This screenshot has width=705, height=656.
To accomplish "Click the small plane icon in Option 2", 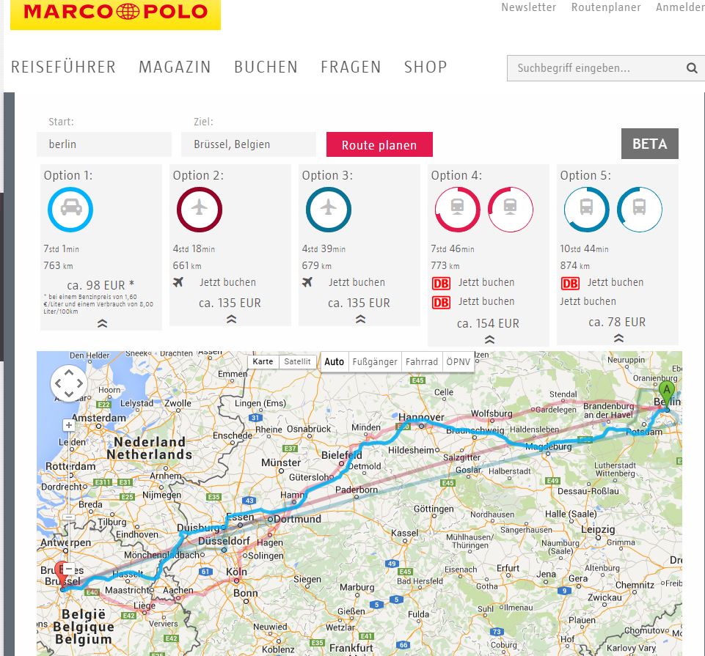I will click(178, 282).
